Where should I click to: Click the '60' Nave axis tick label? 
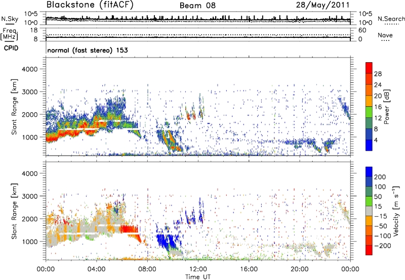pos(362,30)
